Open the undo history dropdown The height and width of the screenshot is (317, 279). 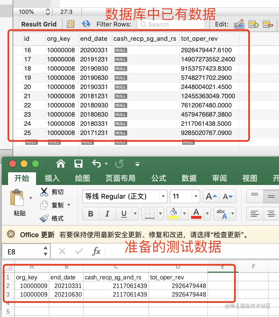point(106,164)
